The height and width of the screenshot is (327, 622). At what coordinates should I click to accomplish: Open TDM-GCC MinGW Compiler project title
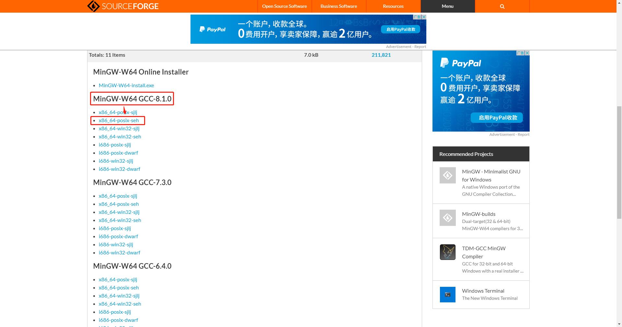coord(484,252)
